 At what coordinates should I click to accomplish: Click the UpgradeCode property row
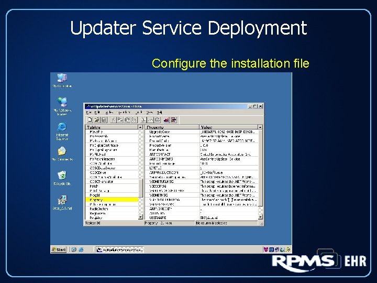[202, 132]
